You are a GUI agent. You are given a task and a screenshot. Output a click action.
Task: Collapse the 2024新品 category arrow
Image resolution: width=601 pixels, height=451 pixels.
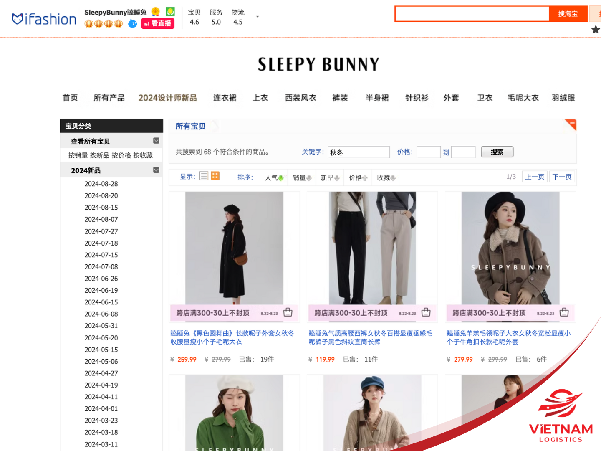(x=156, y=170)
